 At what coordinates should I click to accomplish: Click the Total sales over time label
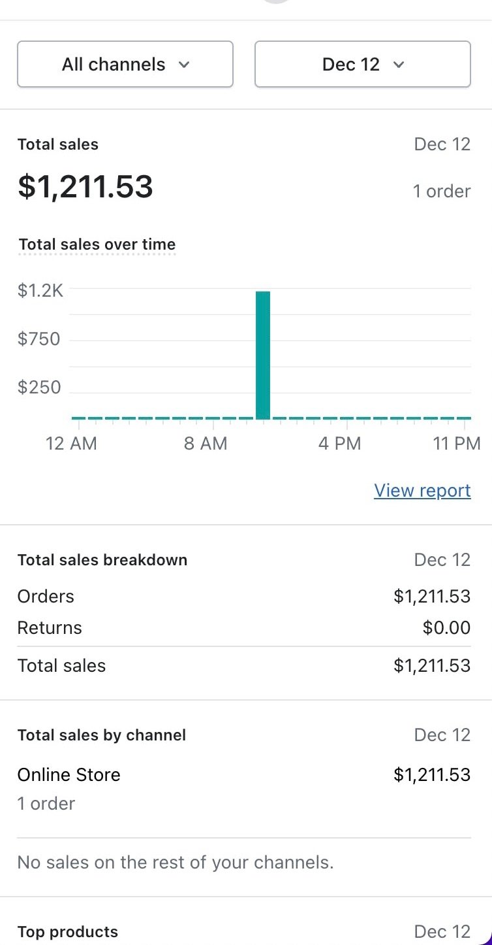[x=97, y=244]
